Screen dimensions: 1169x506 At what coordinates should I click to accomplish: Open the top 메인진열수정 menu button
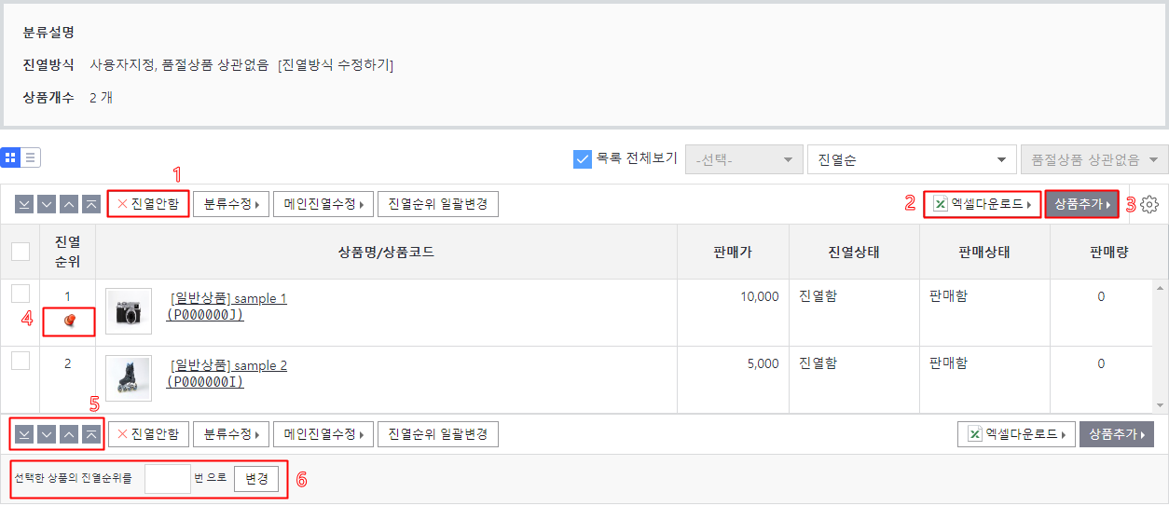click(x=323, y=204)
